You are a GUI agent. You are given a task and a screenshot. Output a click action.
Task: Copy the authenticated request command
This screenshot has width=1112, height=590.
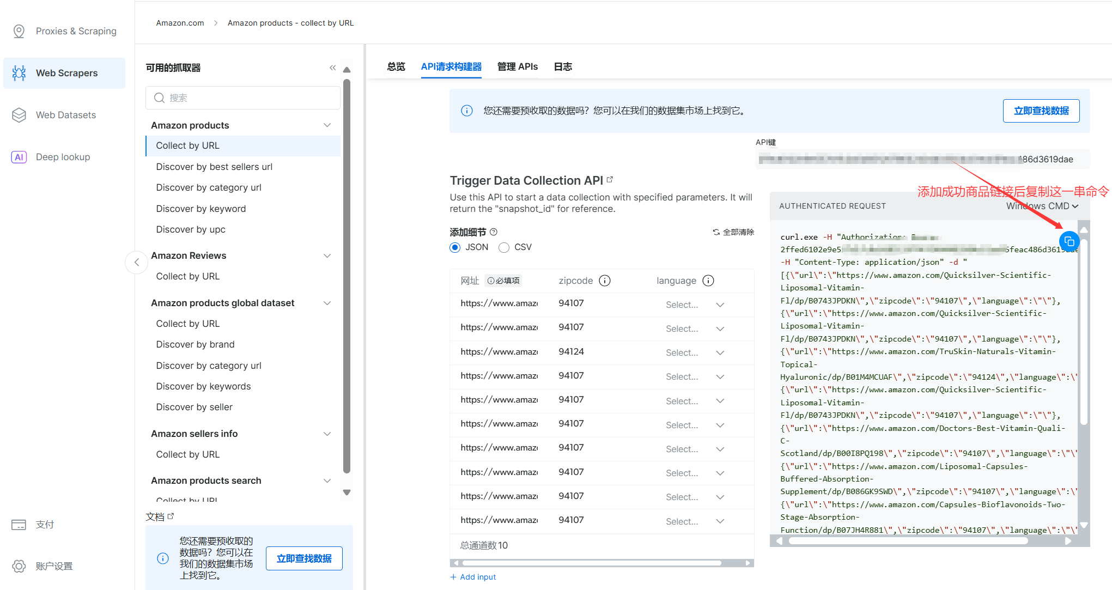click(1069, 241)
